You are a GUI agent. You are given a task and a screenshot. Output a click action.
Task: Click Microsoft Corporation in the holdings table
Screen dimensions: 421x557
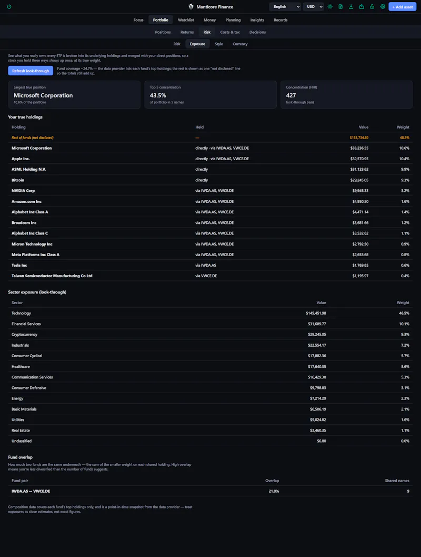pyautogui.click(x=32, y=148)
